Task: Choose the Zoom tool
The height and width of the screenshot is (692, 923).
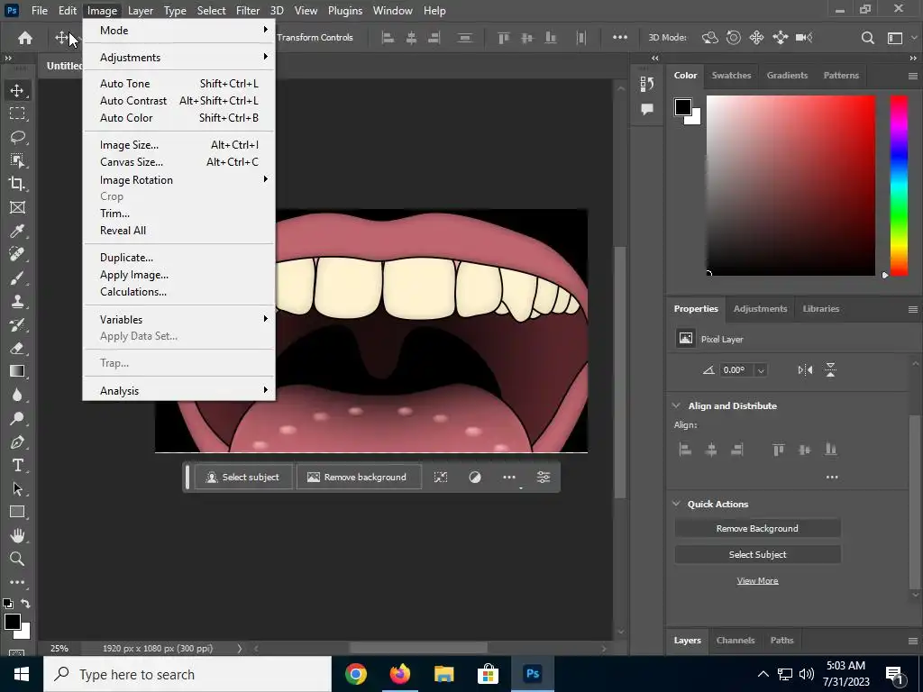Action: coord(17,559)
